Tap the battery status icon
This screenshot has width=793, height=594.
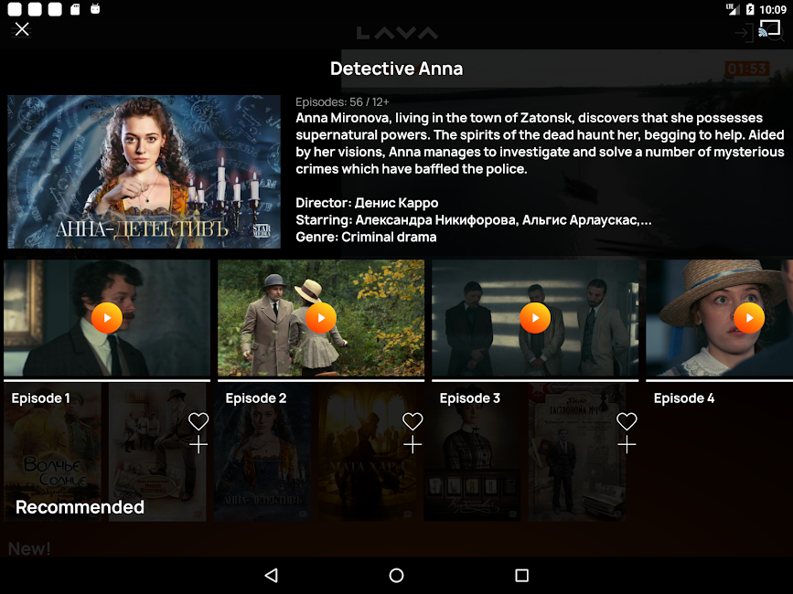click(x=750, y=9)
